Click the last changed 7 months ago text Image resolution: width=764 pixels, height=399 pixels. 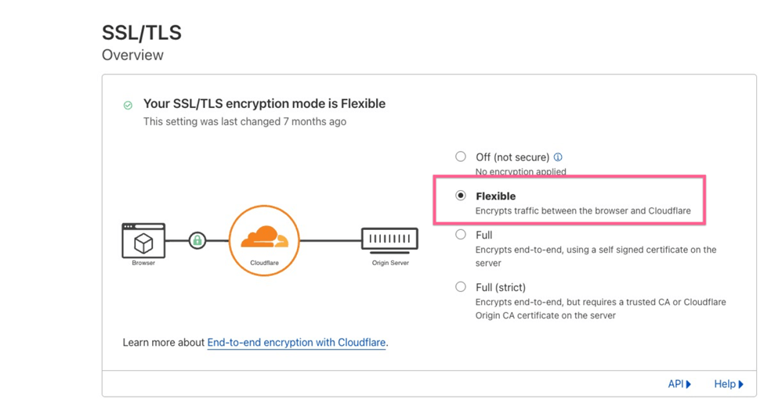point(244,122)
